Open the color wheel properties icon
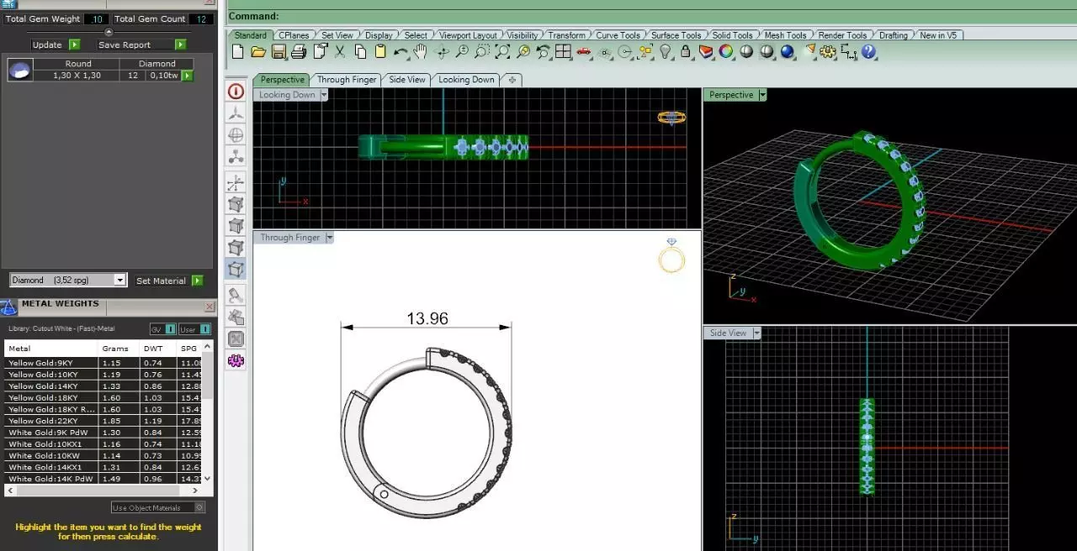This screenshot has width=1077, height=551. (x=726, y=52)
